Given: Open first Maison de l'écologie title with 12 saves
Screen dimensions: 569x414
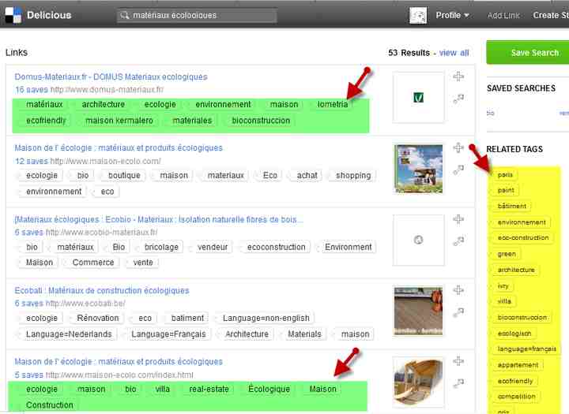Looking at the screenshot, I should click(119, 147).
